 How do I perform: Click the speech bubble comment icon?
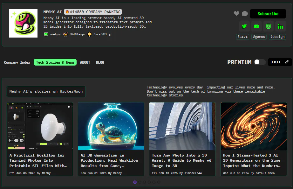tap(245, 14)
